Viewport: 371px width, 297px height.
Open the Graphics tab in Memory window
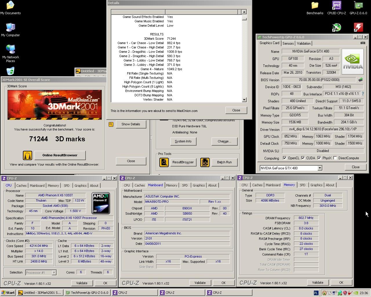click(x=316, y=185)
